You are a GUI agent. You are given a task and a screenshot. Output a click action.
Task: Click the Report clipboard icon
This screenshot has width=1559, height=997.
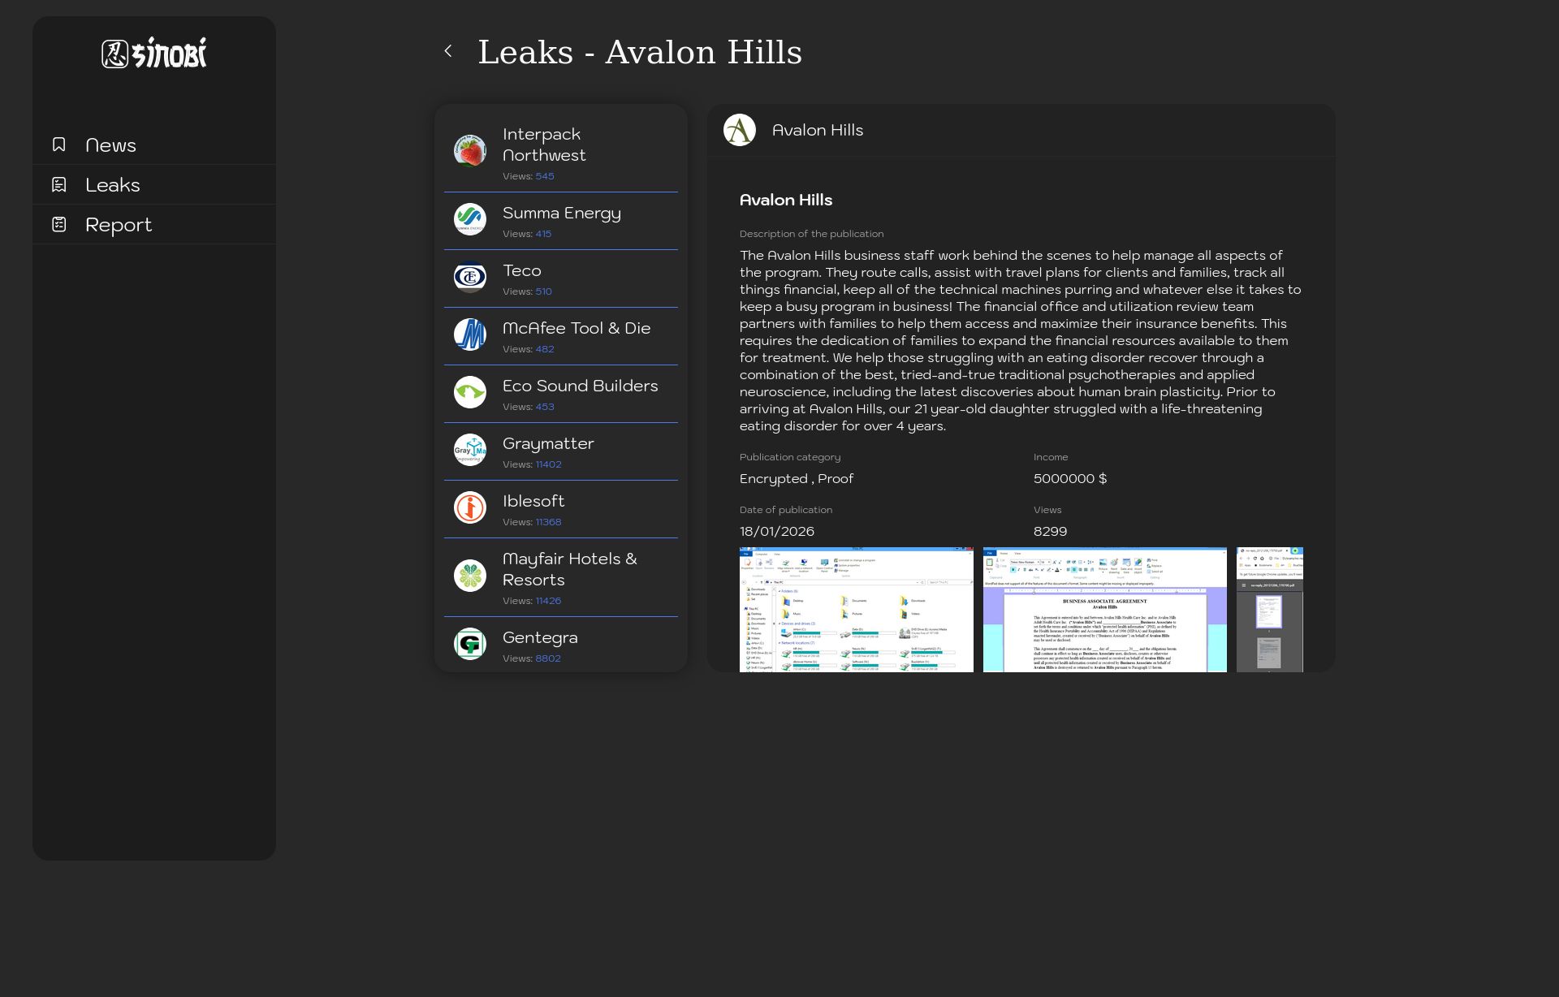pos(58,224)
